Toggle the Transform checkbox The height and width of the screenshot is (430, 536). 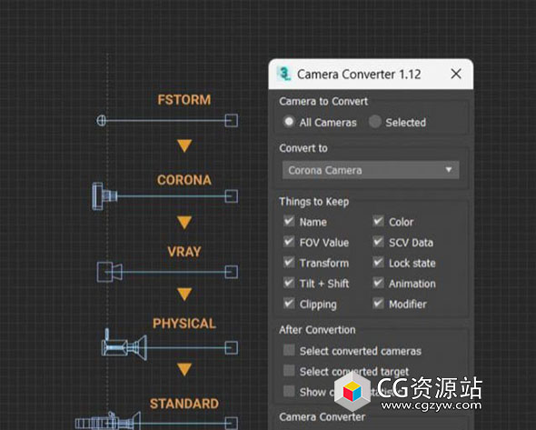(289, 263)
